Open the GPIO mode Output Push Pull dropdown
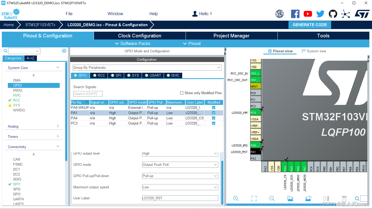372x209 pixels. pos(180,165)
